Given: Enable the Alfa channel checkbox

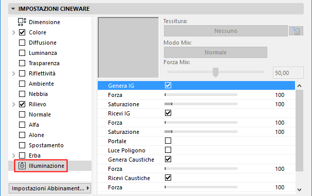Looking at the screenshot, I should click(22, 125).
